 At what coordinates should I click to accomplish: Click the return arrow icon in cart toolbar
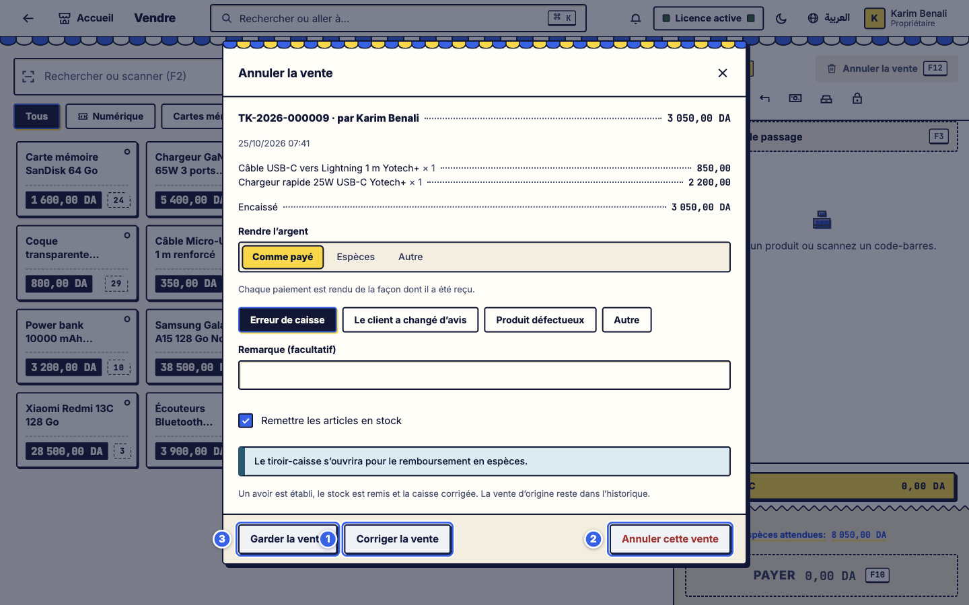point(764,99)
